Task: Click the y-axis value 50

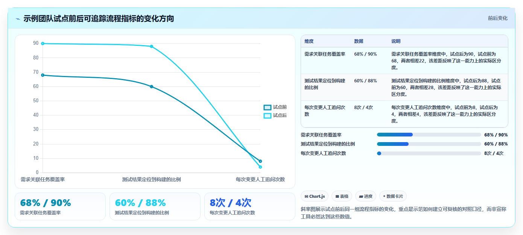Action: (x=36, y=101)
